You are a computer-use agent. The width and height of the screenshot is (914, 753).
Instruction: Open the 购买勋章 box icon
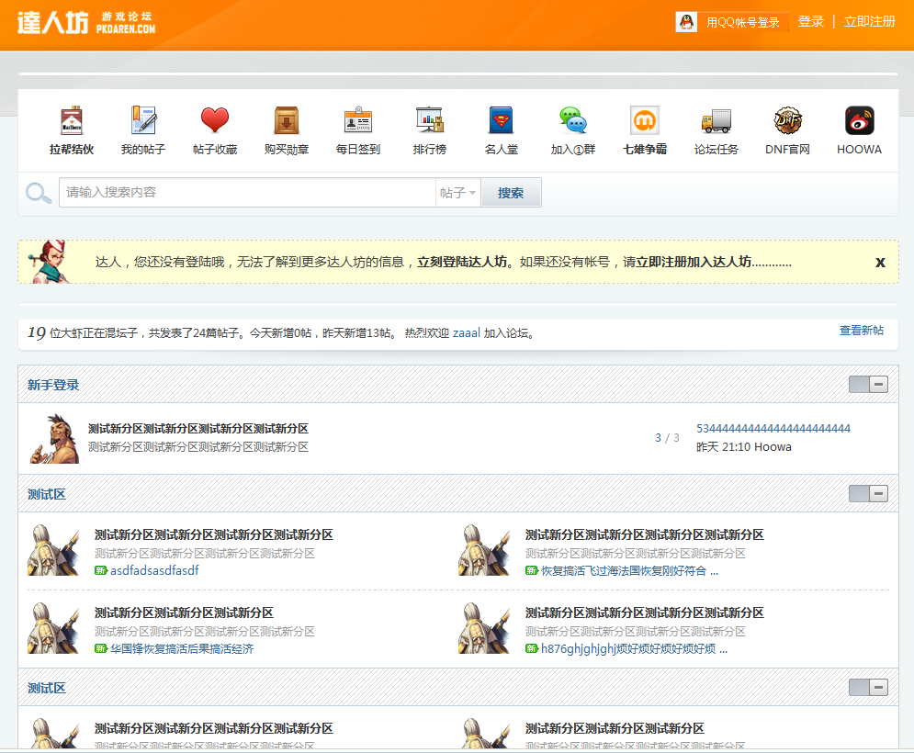click(x=287, y=121)
